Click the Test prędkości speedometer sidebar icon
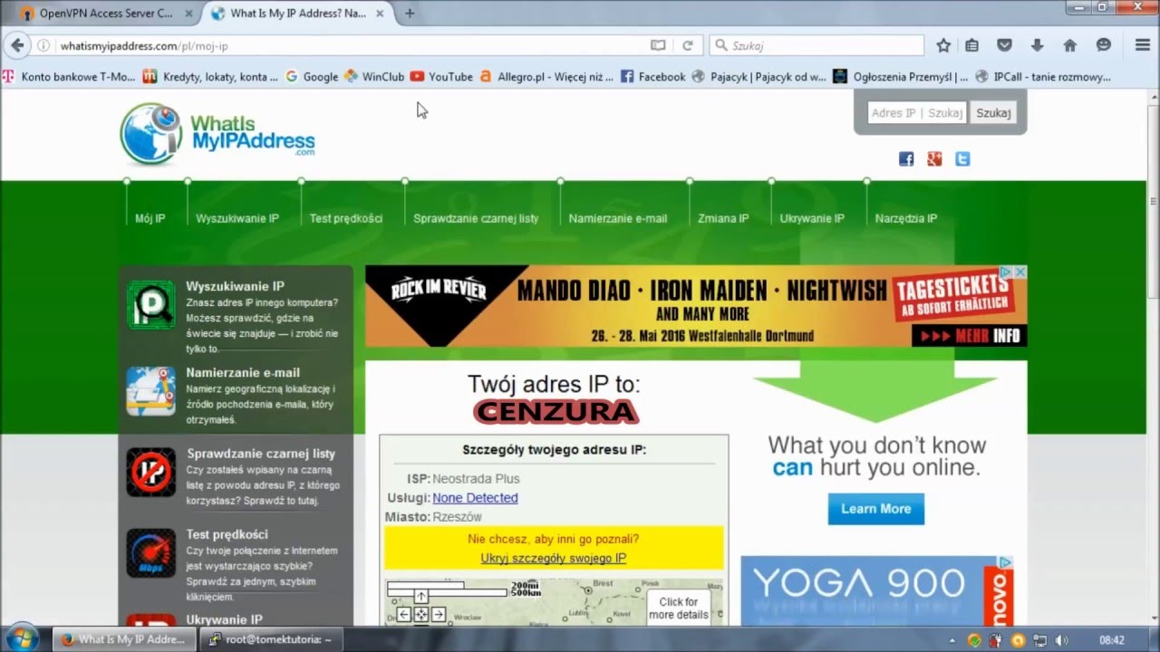1160x652 pixels. tap(150, 553)
